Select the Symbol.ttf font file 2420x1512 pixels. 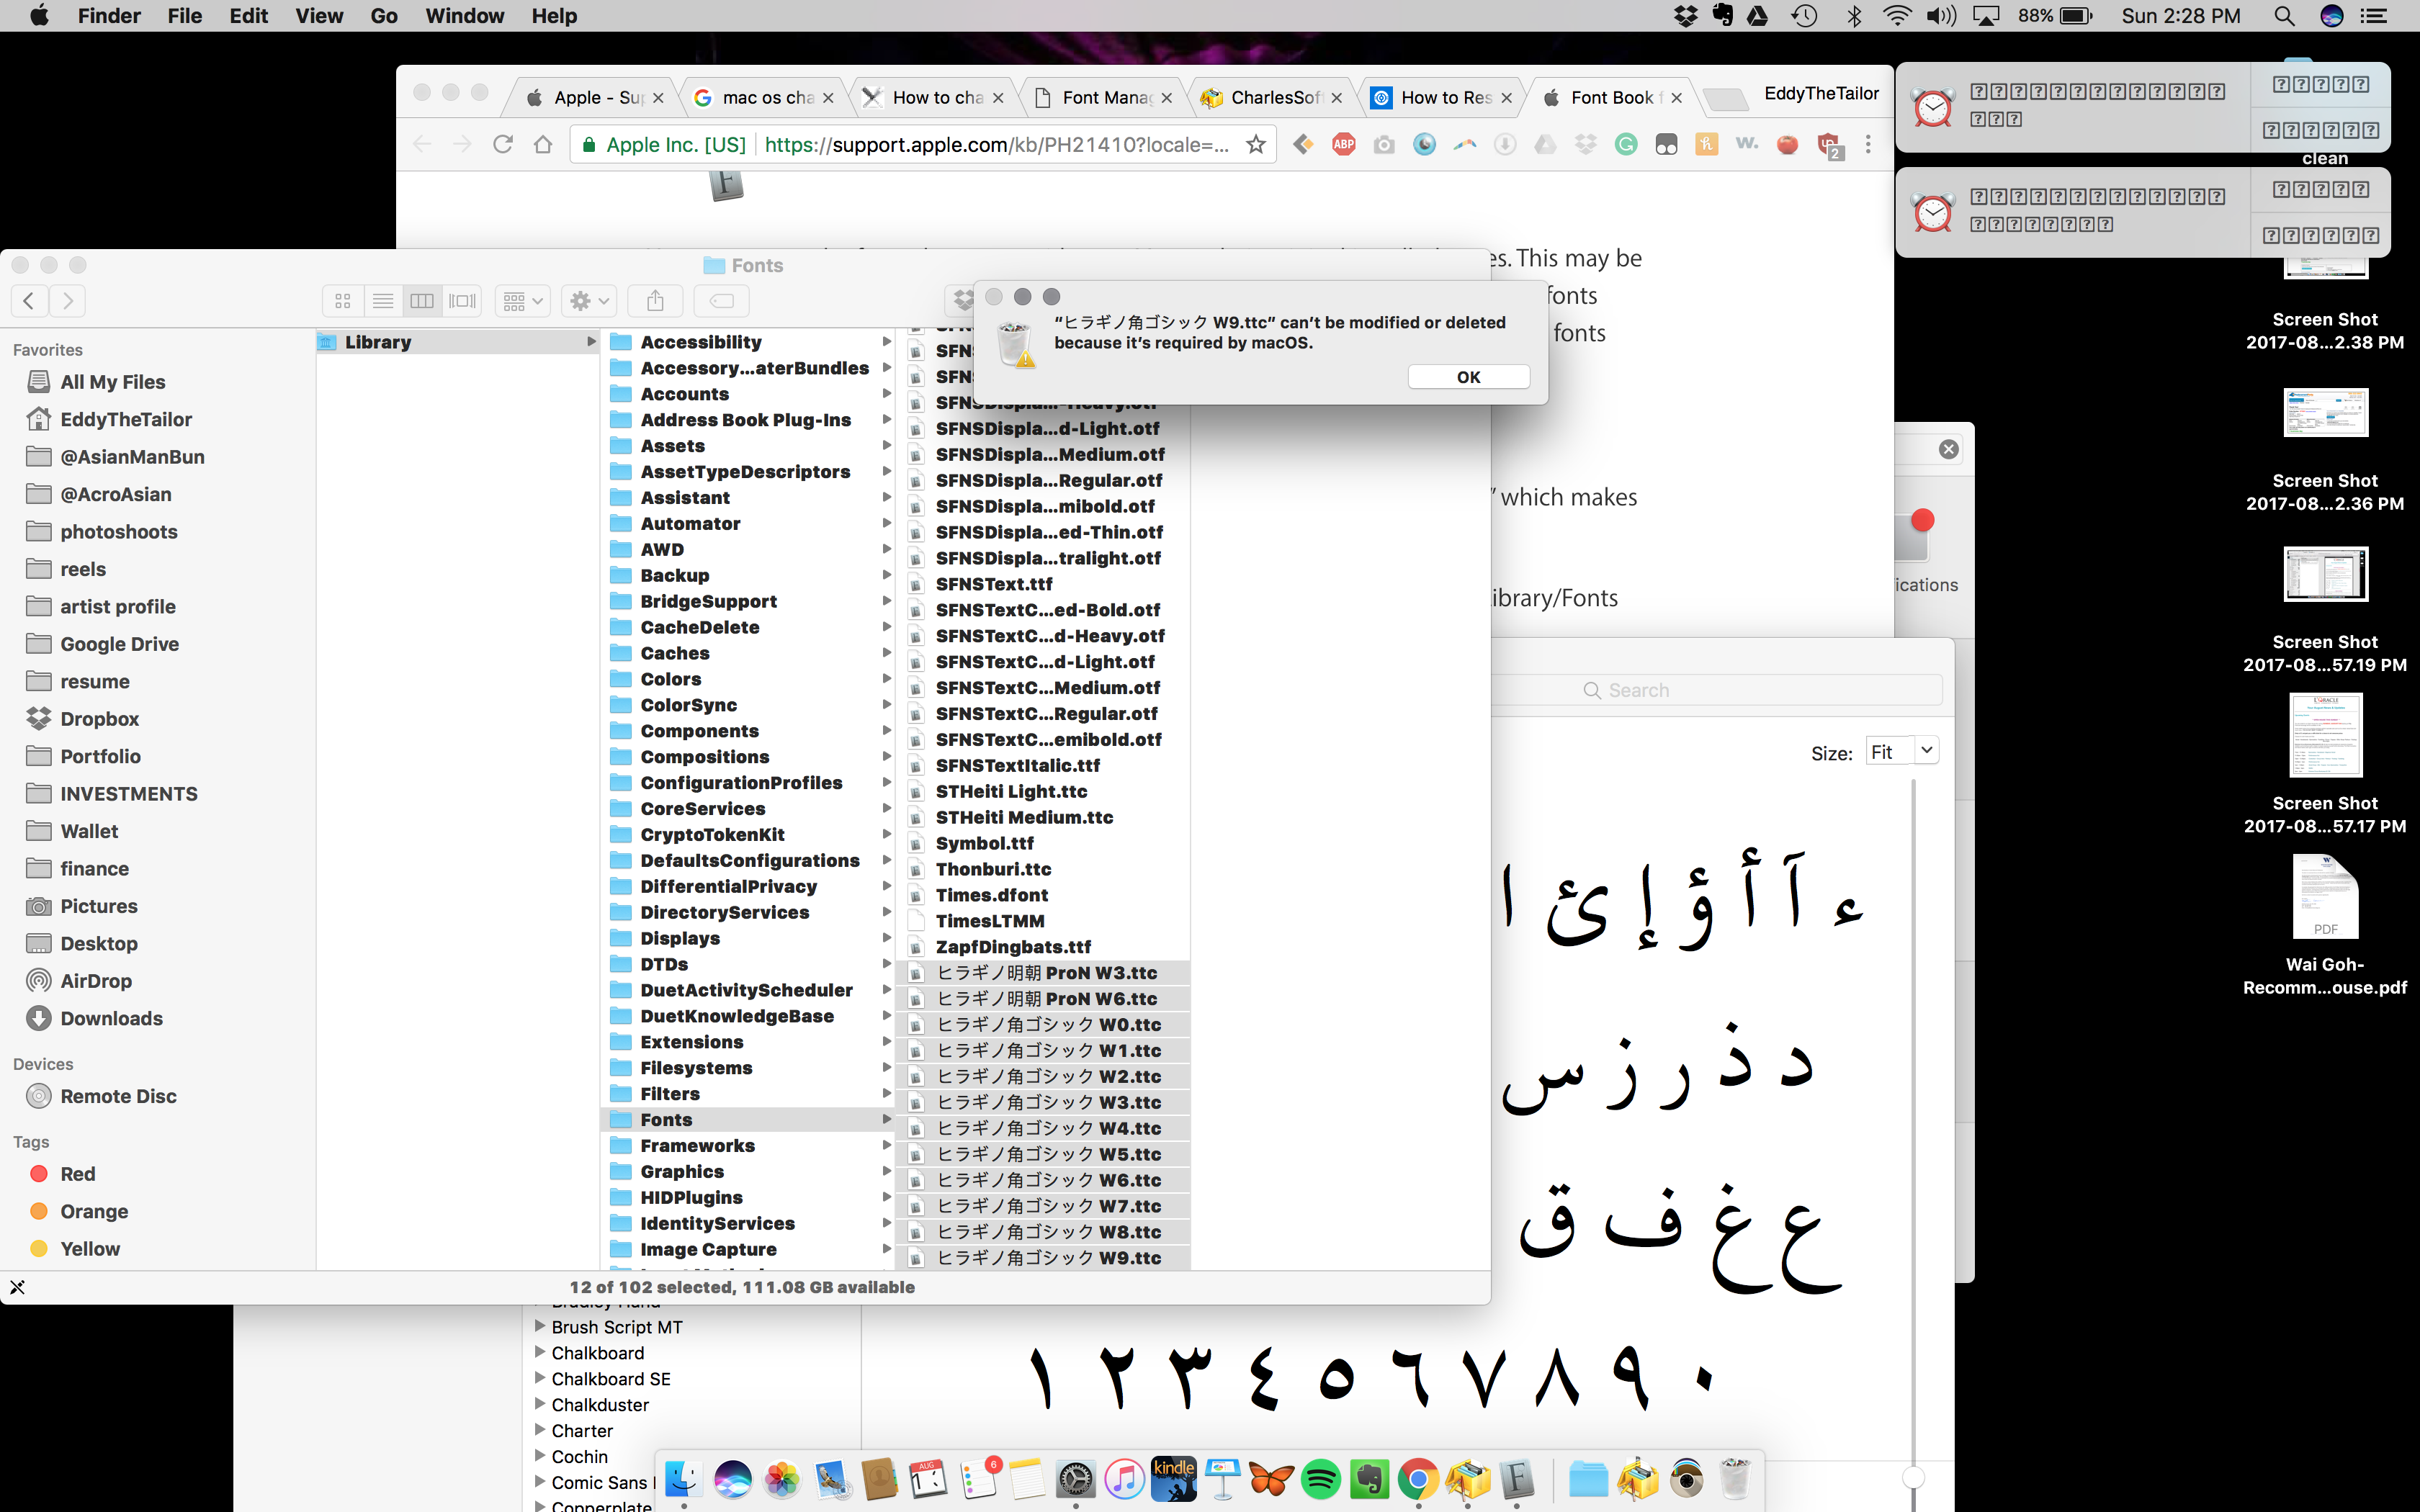985,843
